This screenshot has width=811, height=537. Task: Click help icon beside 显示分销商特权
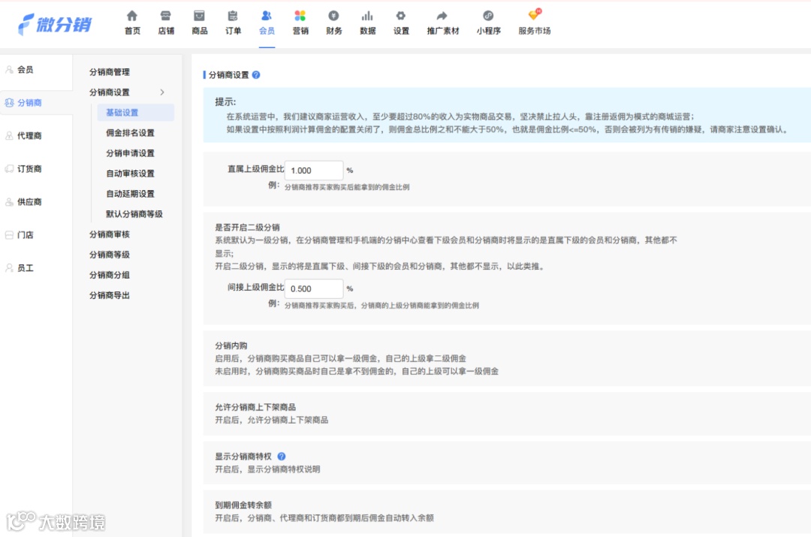click(282, 457)
